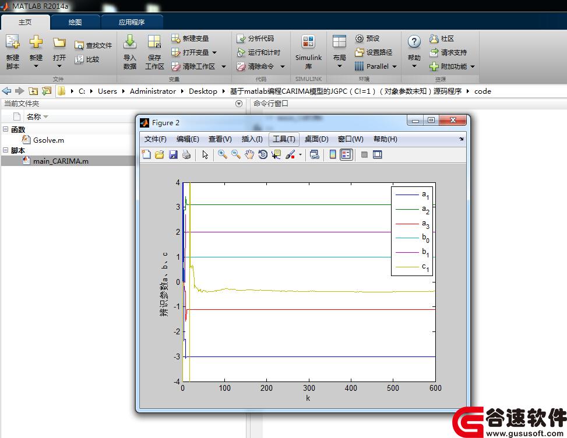Viewport: 567px width, 438px height.
Task: Click Open File icon in Figure 2 toolbar
Action: pyautogui.click(x=160, y=155)
